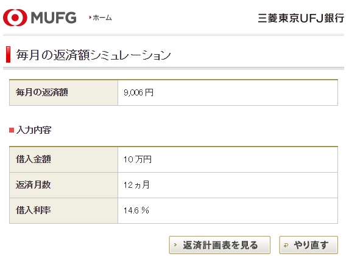
Task: Click the 借入利率 row label
Action: tap(33, 210)
